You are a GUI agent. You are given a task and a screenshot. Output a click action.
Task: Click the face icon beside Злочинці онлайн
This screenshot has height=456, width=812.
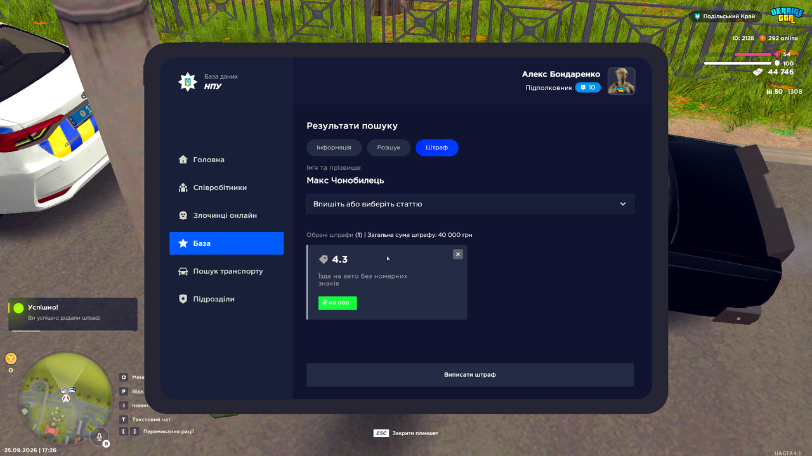(183, 215)
